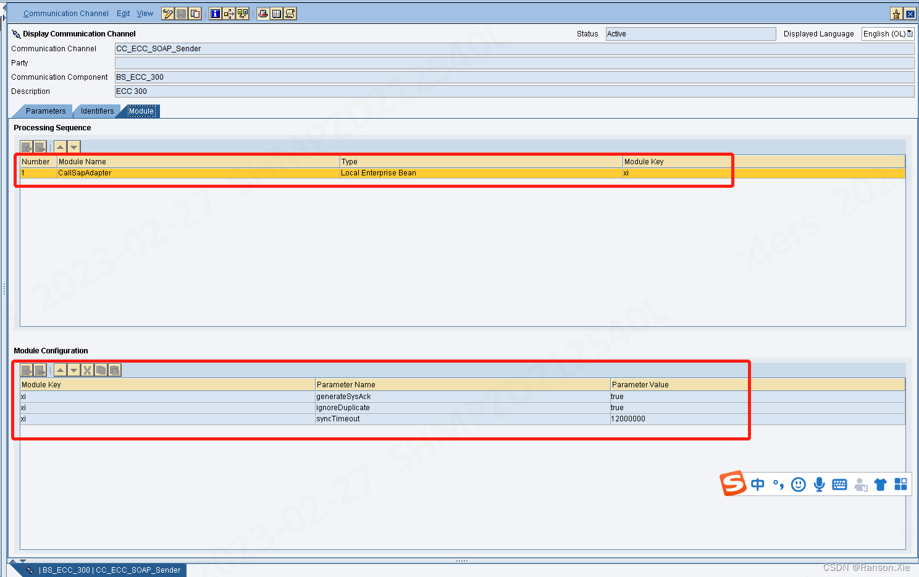Move the generateSysAck parameter row down
The image size is (919, 577).
[73, 369]
